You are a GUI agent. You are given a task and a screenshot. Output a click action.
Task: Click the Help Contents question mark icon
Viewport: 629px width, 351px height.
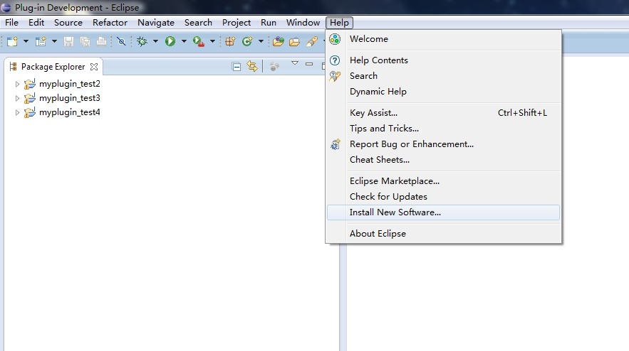click(x=335, y=60)
